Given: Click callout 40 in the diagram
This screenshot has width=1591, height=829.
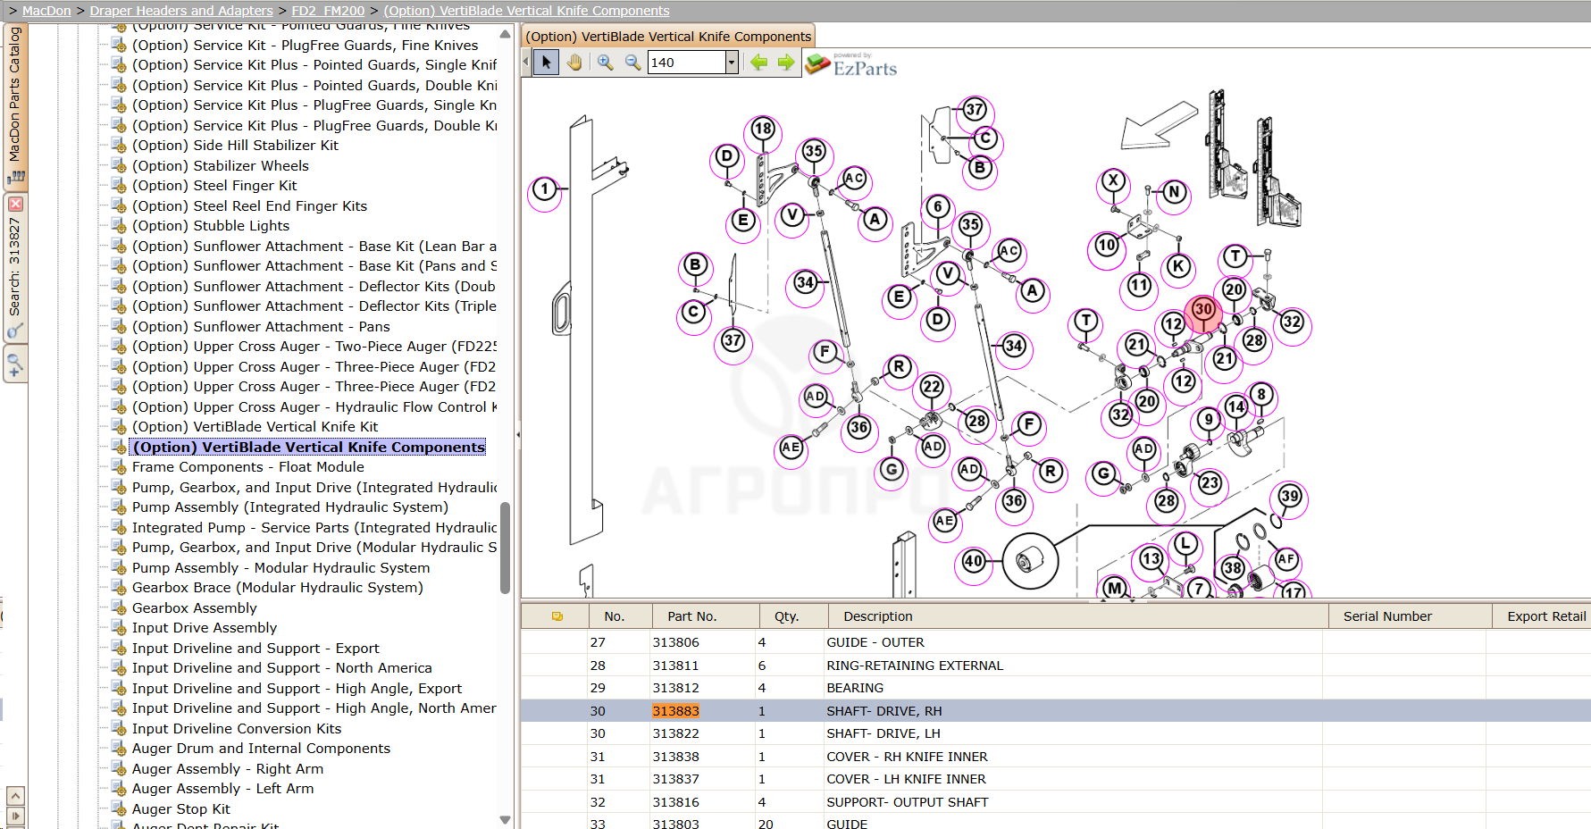Looking at the screenshot, I should pyautogui.click(x=973, y=561).
